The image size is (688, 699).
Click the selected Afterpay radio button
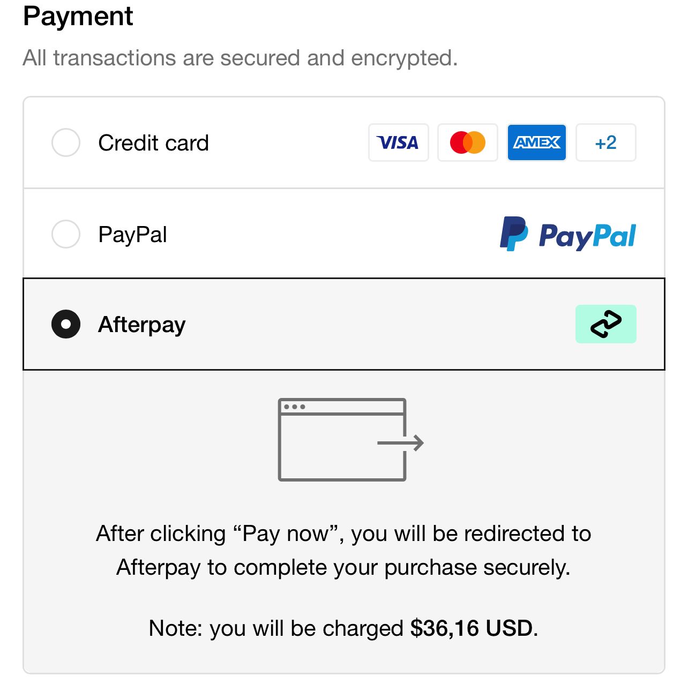coord(66,324)
